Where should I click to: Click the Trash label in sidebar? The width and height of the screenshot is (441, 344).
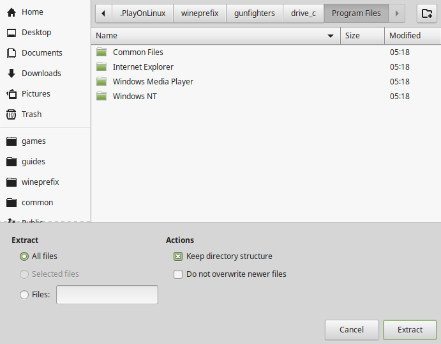[32, 114]
